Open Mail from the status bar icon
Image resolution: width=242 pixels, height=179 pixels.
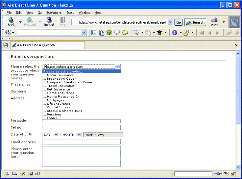[x=14, y=174]
